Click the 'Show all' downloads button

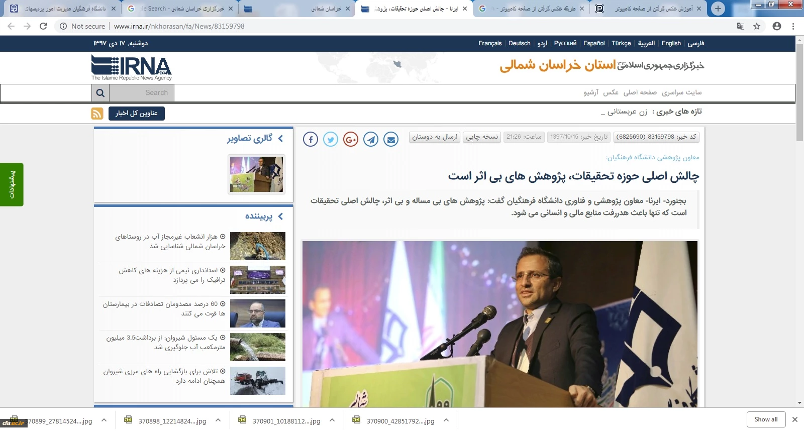pyautogui.click(x=766, y=419)
